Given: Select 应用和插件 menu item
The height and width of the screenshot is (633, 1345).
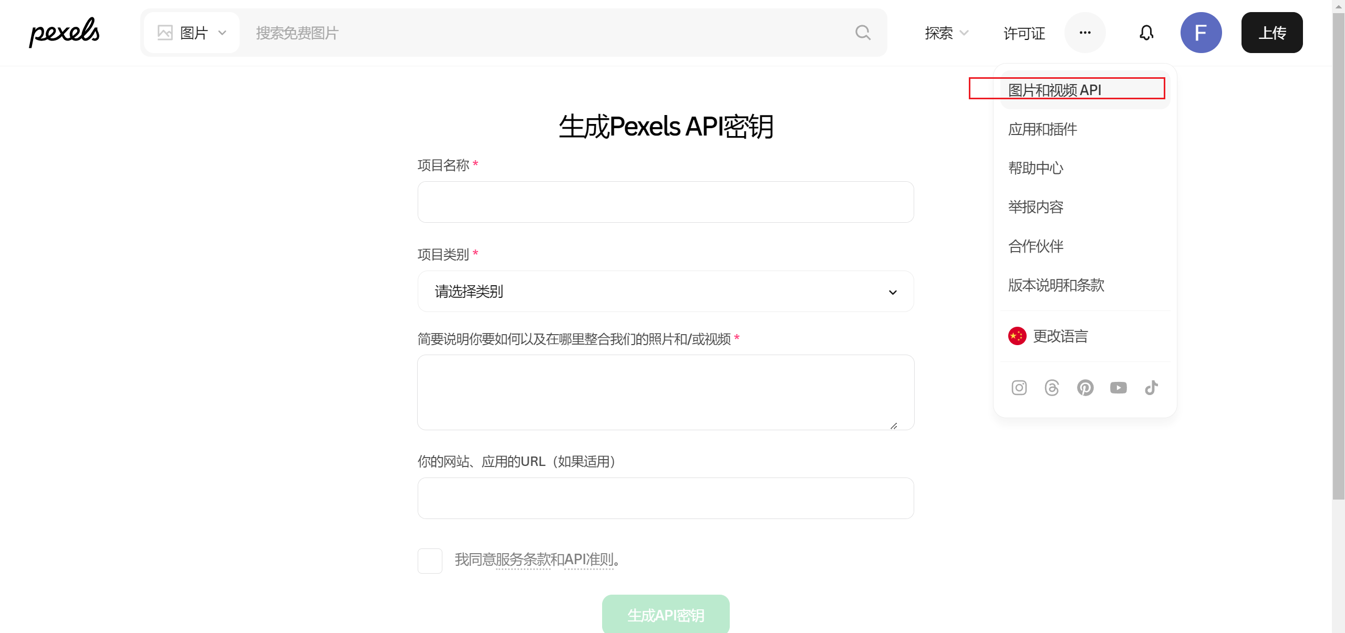Looking at the screenshot, I should (1085, 129).
